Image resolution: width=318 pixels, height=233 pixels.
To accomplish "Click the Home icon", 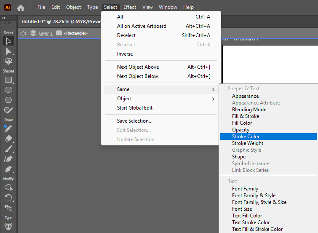I will 21,8.
